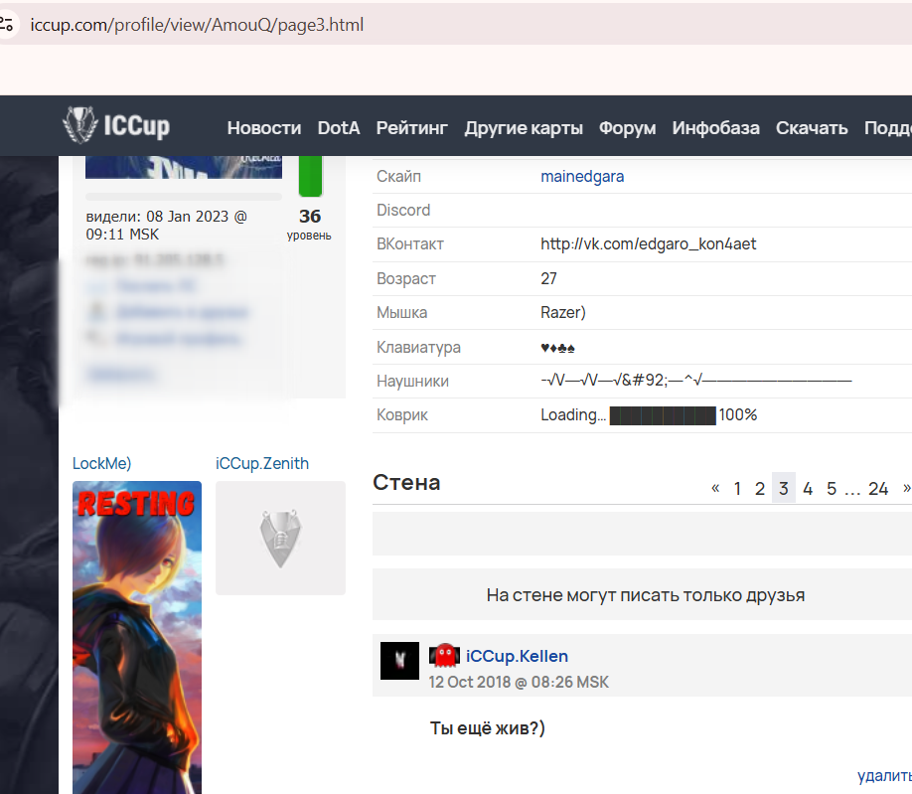
Task: Go to wall page 1
Action: 737,488
